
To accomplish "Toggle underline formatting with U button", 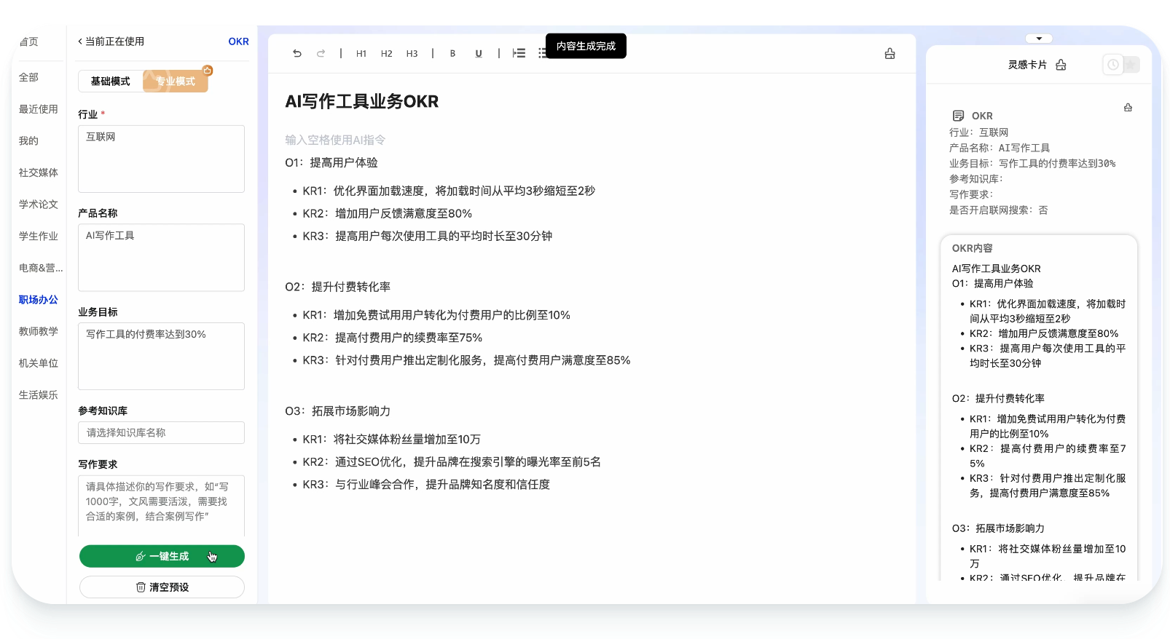I will pyautogui.click(x=479, y=53).
